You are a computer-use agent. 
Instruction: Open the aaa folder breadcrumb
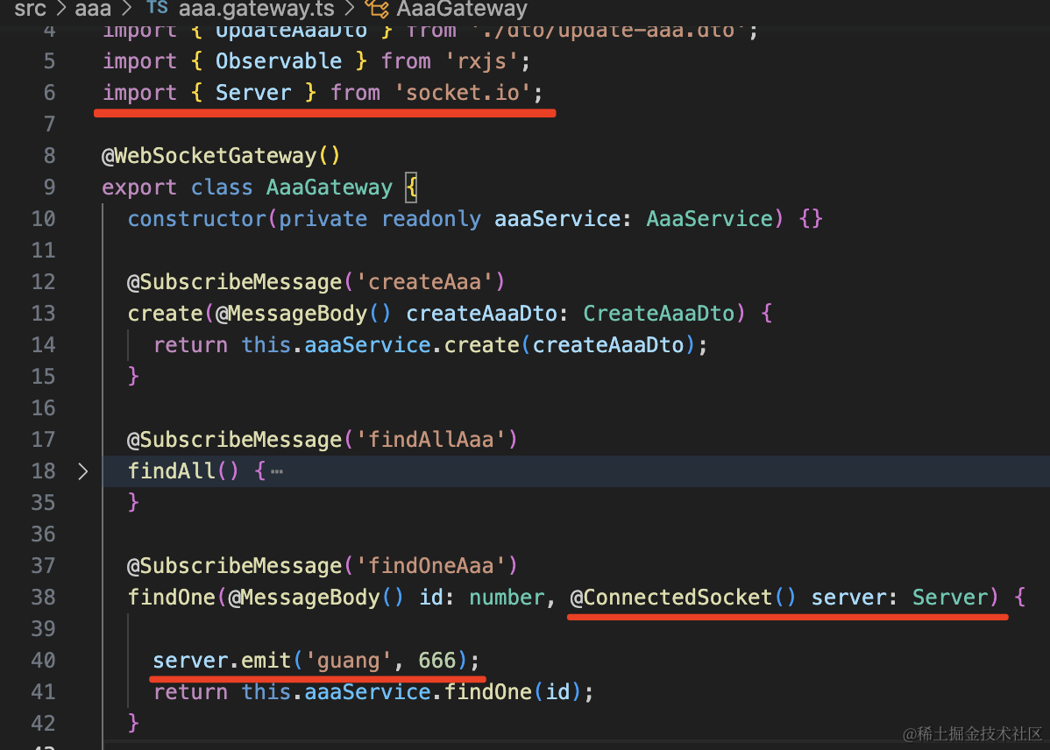pyautogui.click(x=92, y=10)
